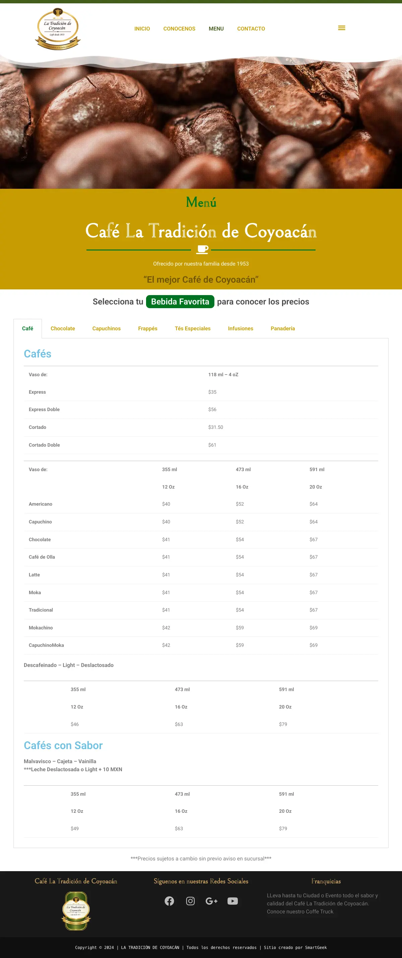Open the Frappés tab
The height and width of the screenshot is (958, 402).
[x=148, y=328]
